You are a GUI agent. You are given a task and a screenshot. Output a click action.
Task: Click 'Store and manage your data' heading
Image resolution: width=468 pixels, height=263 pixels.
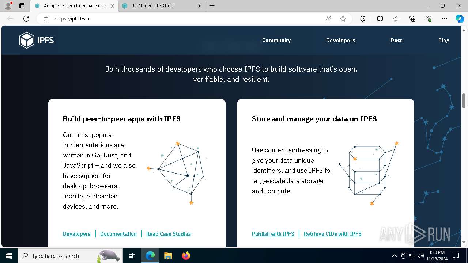tap(314, 119)
